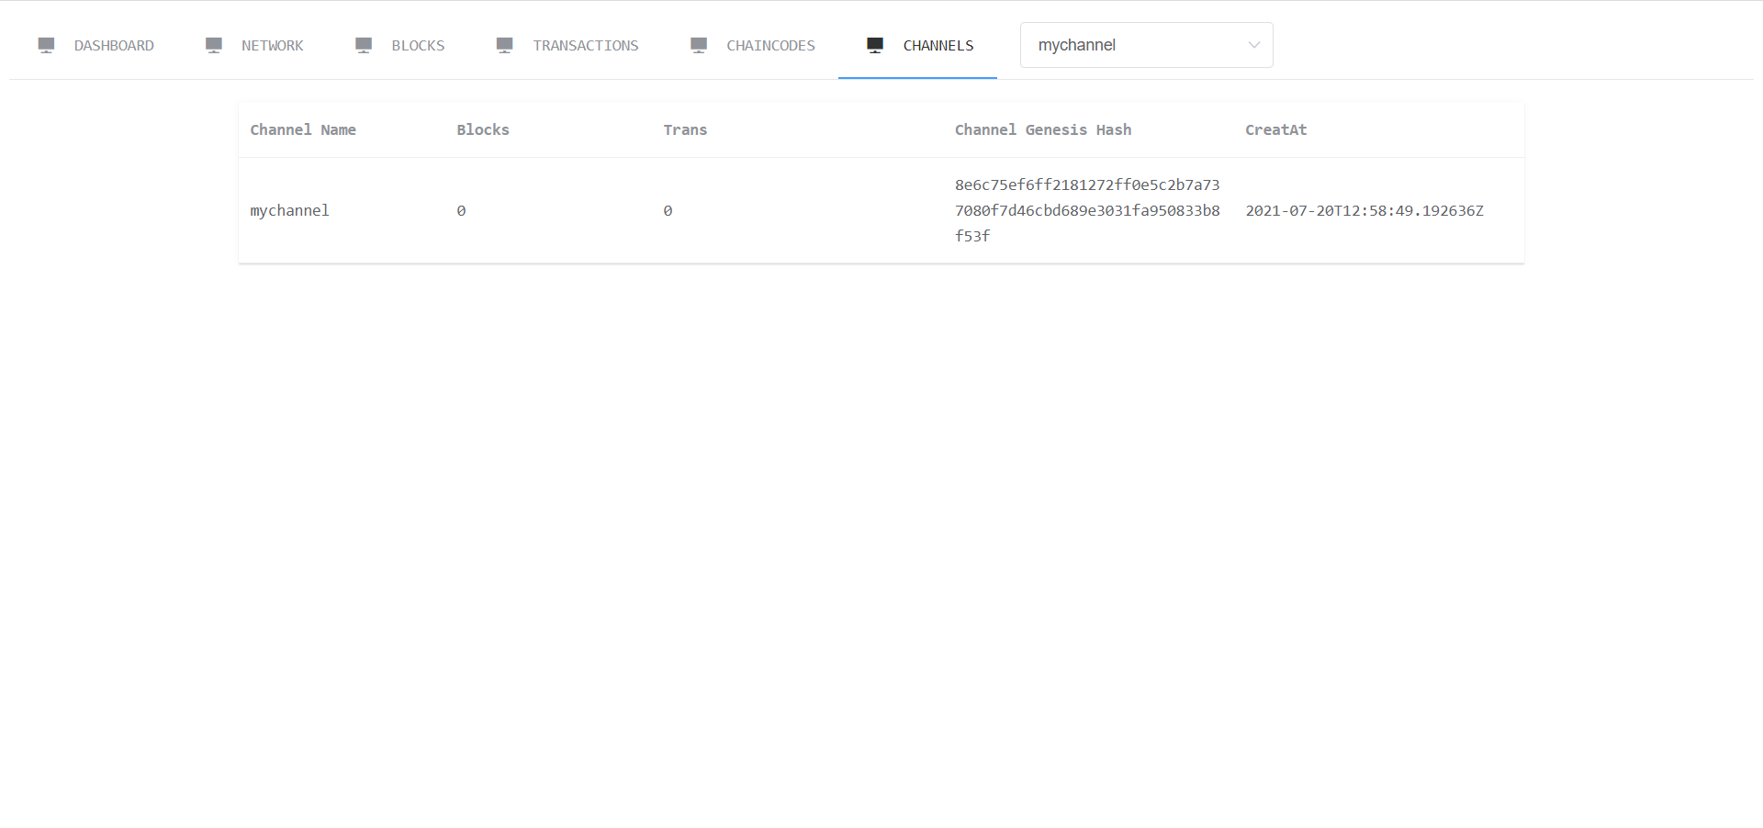Switch to the TRANSACTIONS tab
The image size is (1763, 828).
pyautogui.click(x=586, y=45)
